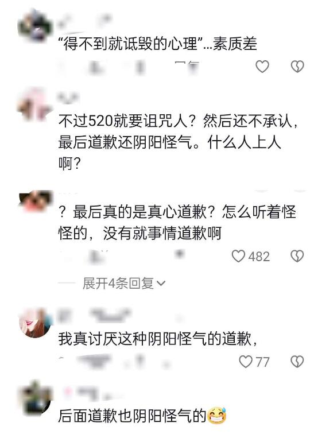Click the chevron next to 展开4条回复
The image size is (314, 434).
(161, 284)
